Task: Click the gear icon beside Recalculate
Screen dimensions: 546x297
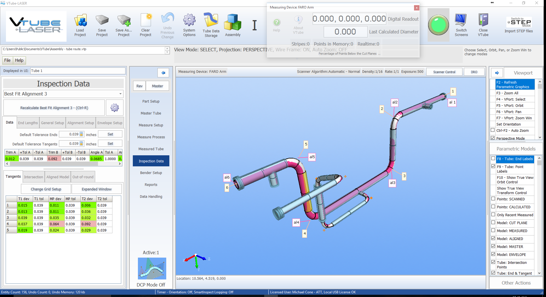Action: pyautogui.click(x=115, y=108)
